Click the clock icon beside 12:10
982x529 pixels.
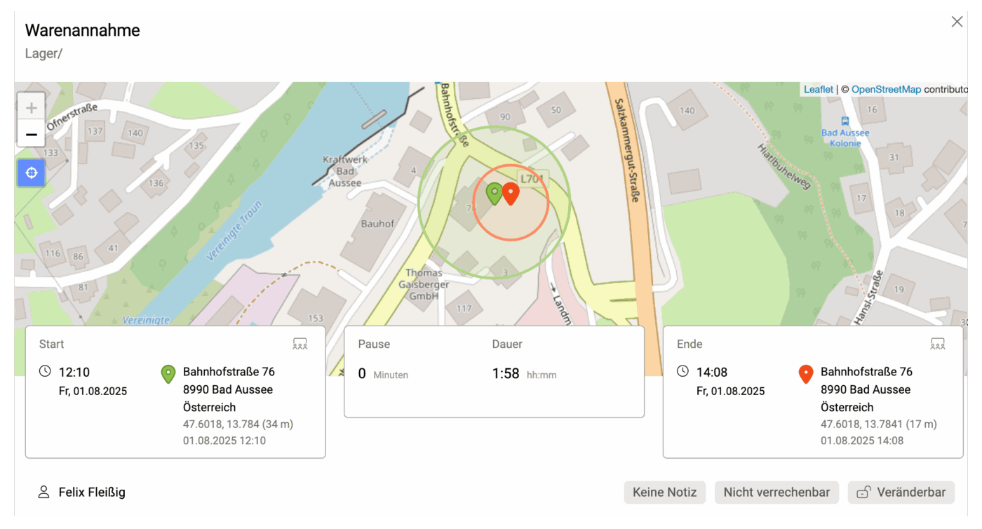click(45, 371)
